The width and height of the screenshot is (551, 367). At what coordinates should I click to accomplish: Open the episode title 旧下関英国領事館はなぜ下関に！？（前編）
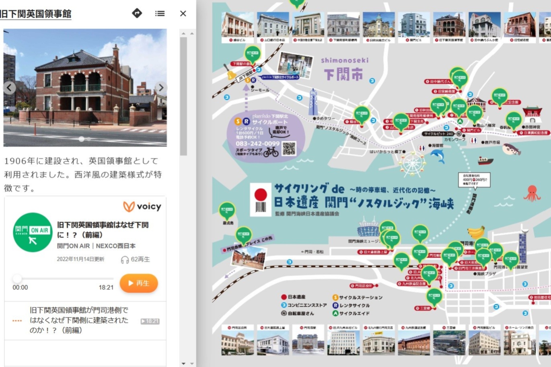pyautogui.click(x=103, y=230)
